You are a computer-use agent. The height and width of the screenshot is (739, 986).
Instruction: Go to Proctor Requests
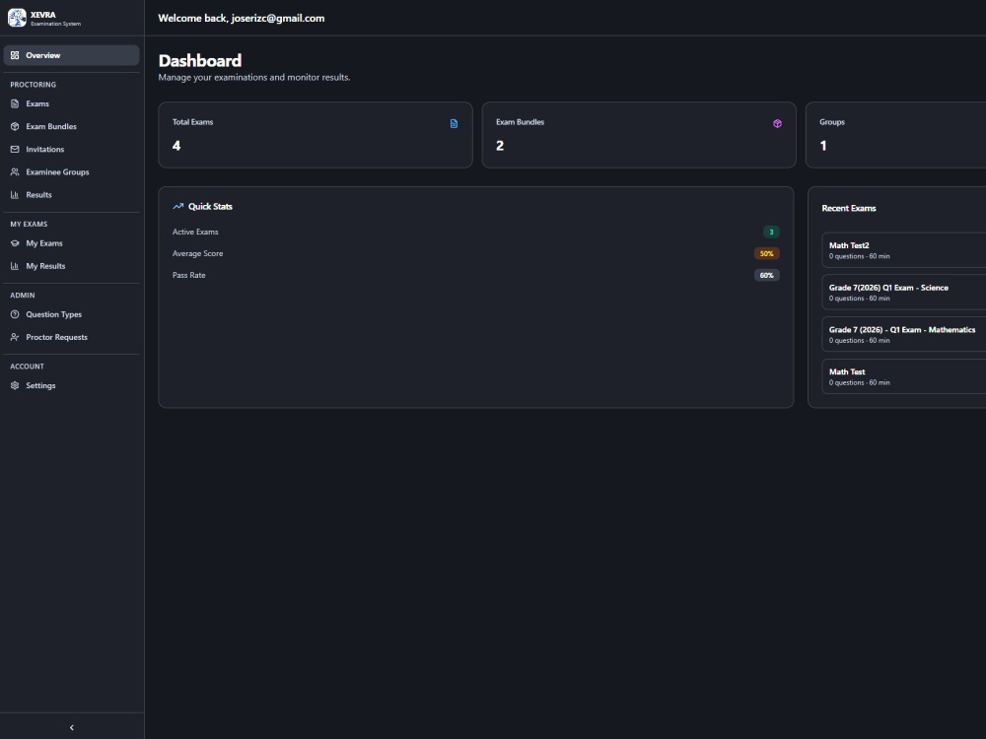coord(71,337)
